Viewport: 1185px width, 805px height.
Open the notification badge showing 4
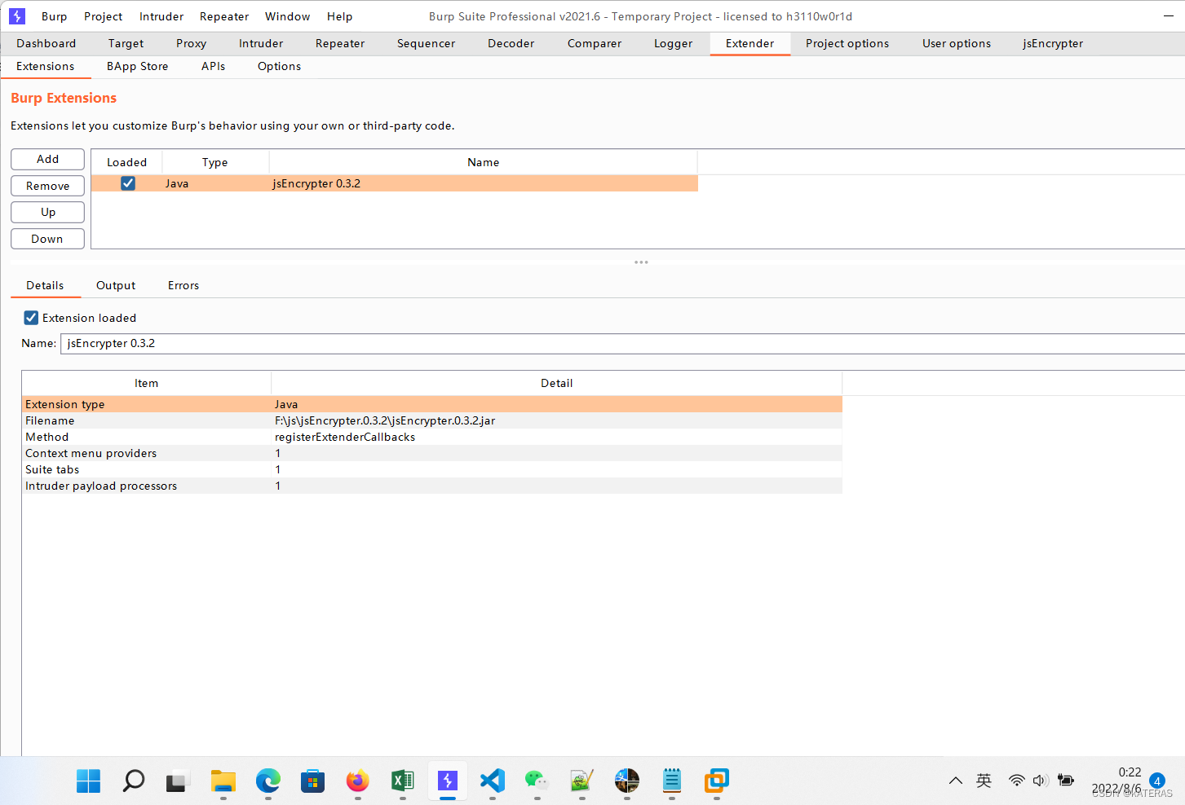(x=1156, y=781)
